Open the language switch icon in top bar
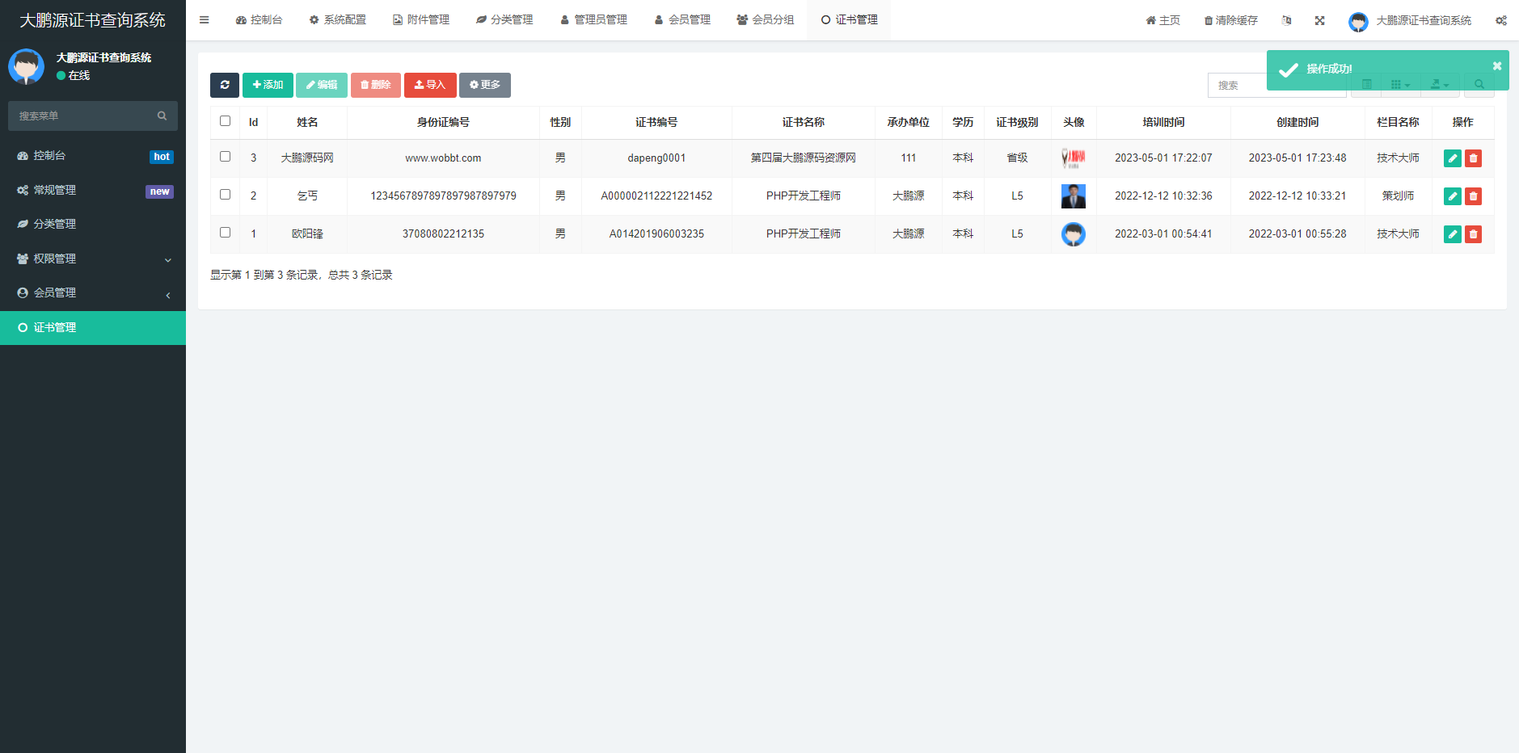The width and height of the screenshot is (1519, 753). (x=1286, y=19)
